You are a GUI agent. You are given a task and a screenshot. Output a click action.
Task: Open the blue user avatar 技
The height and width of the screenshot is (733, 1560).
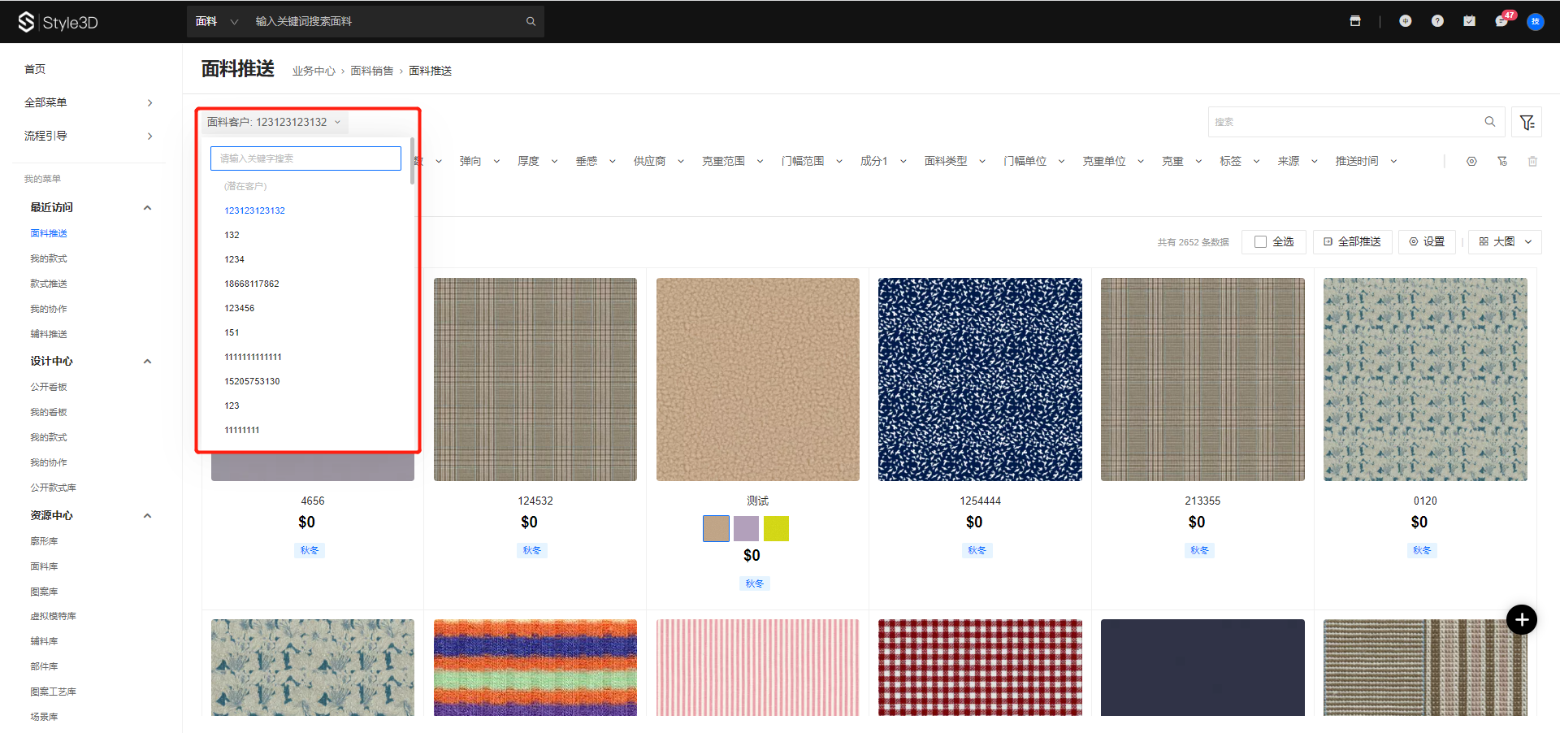click(x=1535, y=22)
